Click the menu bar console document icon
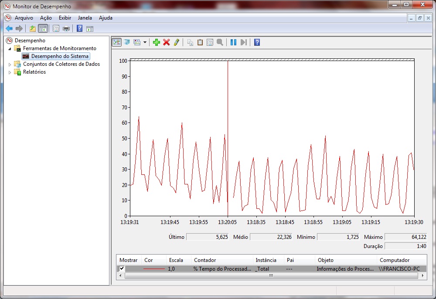The image size is (436, 299). [x=8, y=18]
